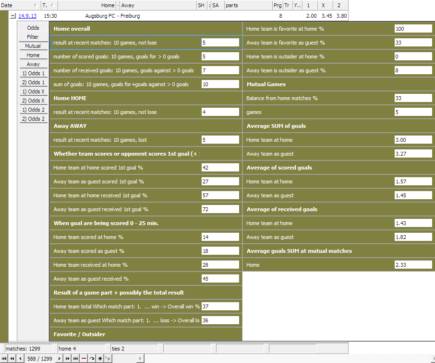Screen dimensions: 435x363
Task: Switch to the '2) Odds 2' tab
Action: pos(33,119)
